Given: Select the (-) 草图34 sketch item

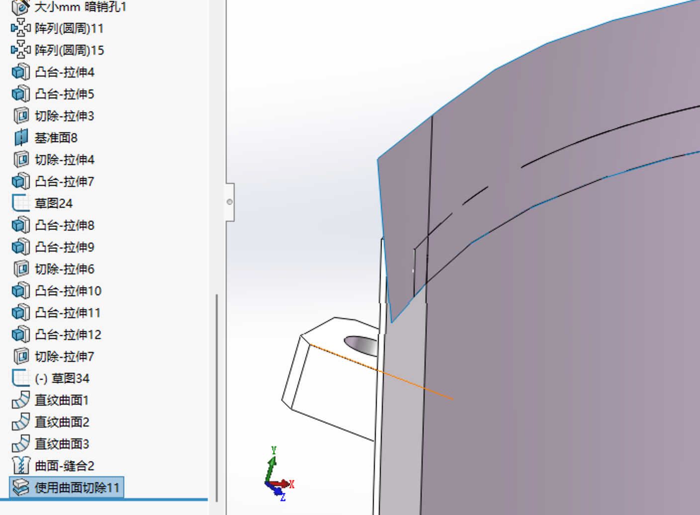Looking at the screenshot, I should pyautogui.click(x=62, y=378).
